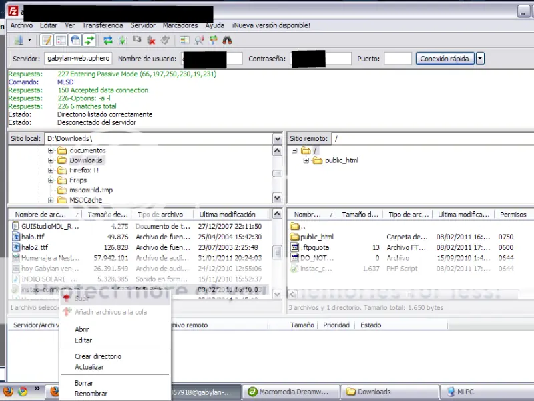Open the Site Manager dropdown arrow
Screen dimensions: 534x401
(x=29, y=41)
